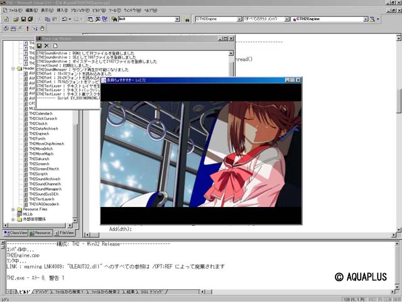Viewport: 402px width, 302px height.
Task: Switch to the デバッグ output tab
Action: point(42,292)
